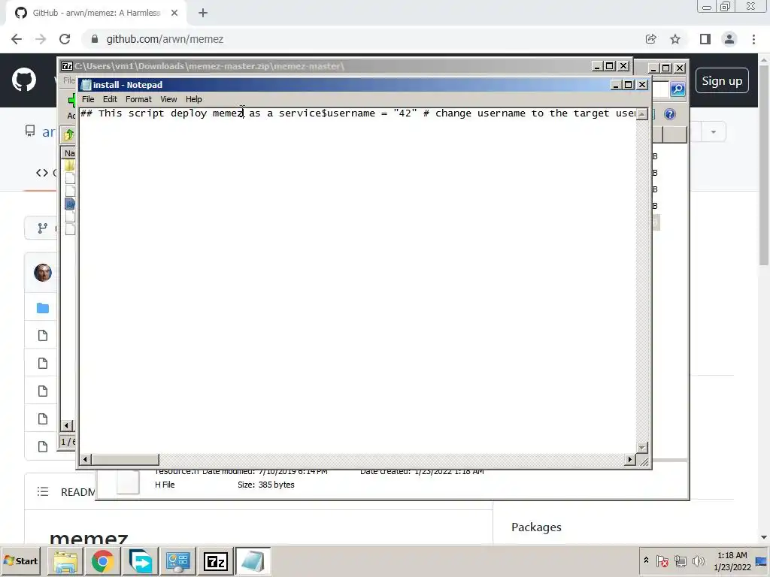Click the Notepad system menu icon in the title bar
This screenshot has width=770, height=577.
point(86,85)
